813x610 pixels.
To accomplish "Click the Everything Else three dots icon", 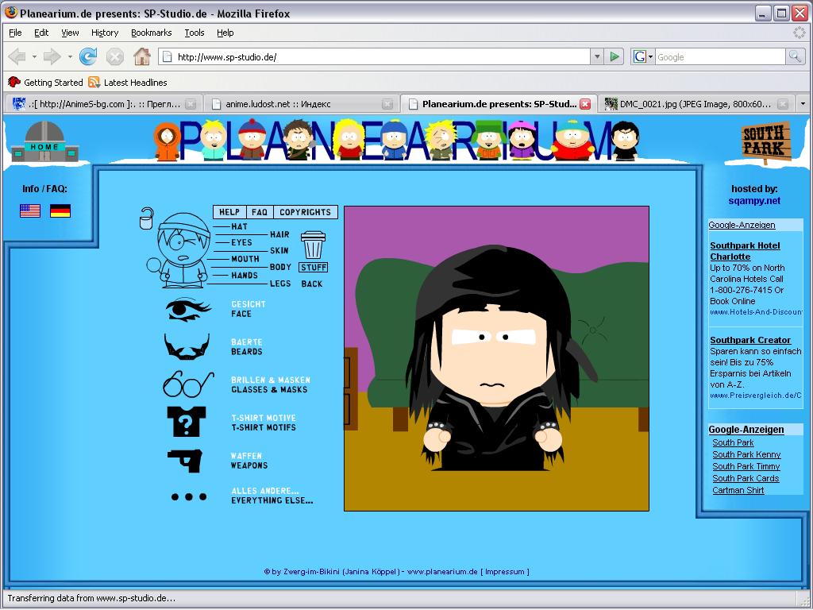I will click(x=189, y=497).
